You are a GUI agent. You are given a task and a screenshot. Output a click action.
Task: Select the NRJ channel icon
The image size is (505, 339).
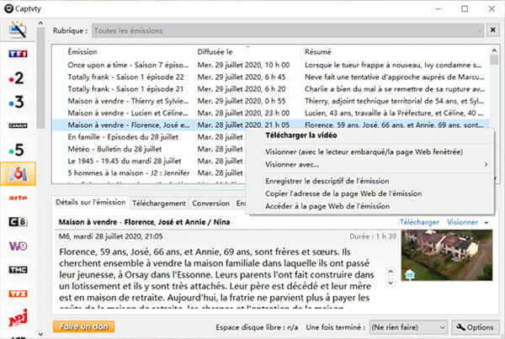click(x=18, y=317)
